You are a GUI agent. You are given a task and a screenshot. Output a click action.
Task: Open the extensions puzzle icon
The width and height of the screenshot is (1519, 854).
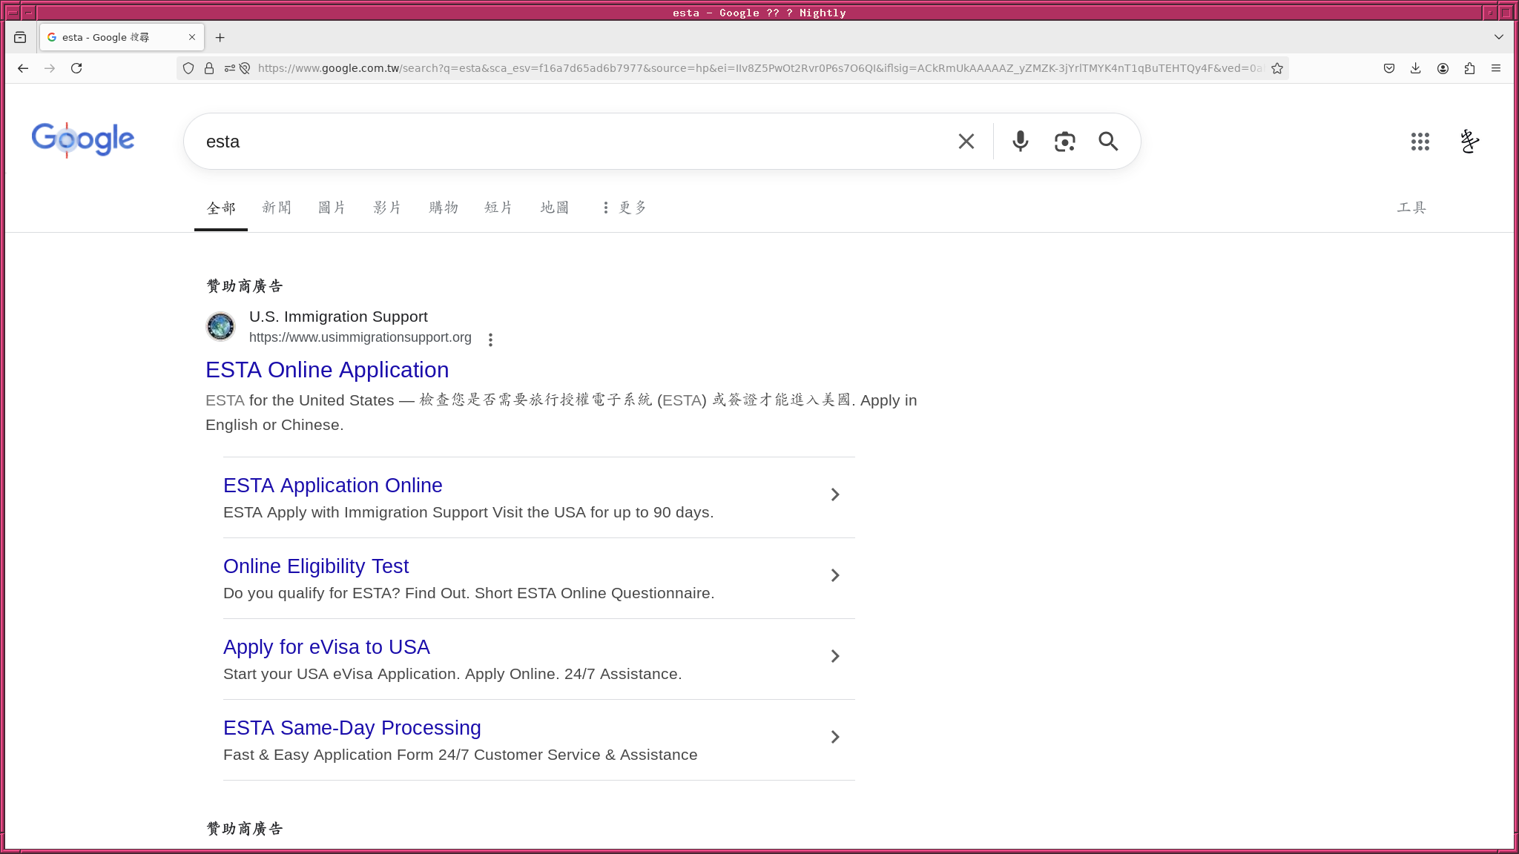[1469, 68]
